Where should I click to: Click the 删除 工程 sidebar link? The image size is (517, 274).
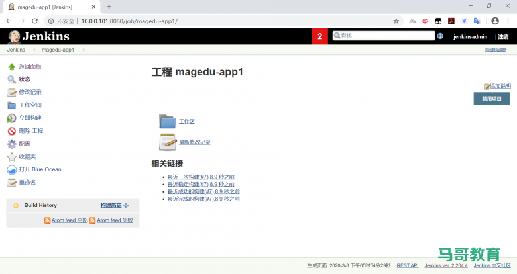[31, 131]
